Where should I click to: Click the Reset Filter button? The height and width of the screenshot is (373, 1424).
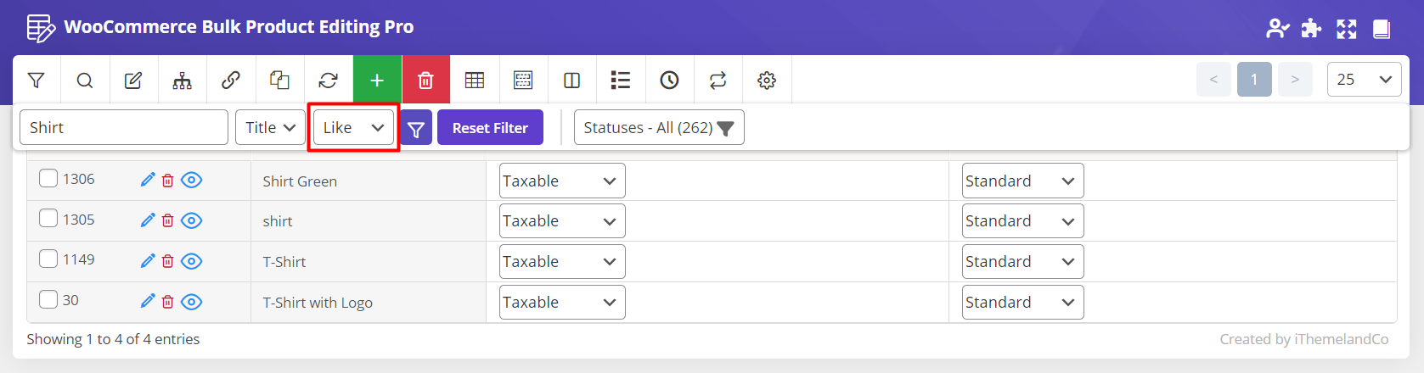tap(490, 128)
